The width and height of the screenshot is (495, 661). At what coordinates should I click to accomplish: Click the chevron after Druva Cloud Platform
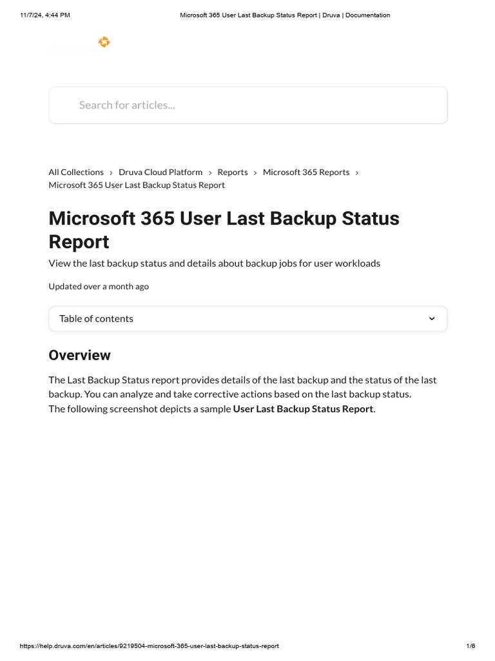click(210, 173)
